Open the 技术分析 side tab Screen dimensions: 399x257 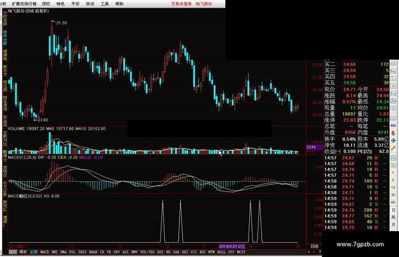click(x=5, y=37)
